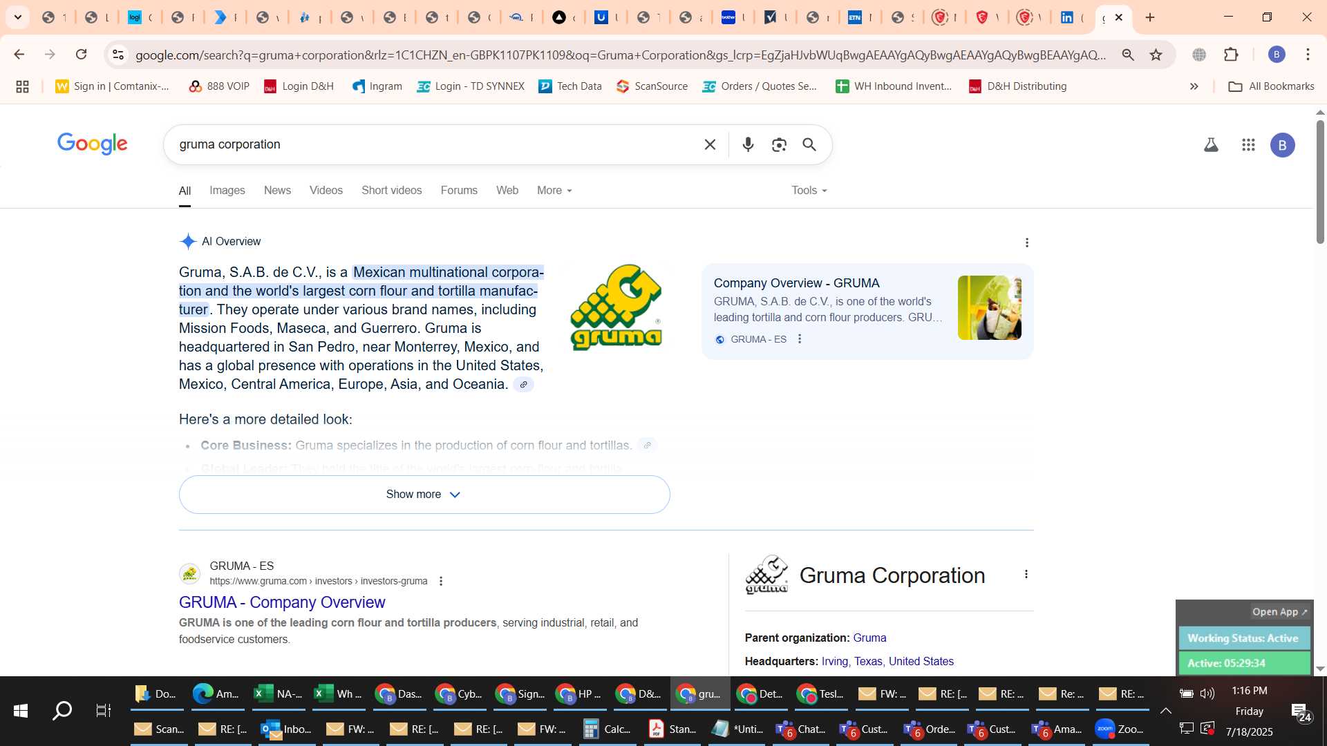Click the browser address bar URL
The width and height of the screenshot is (1327, 746).
point(621,55)
